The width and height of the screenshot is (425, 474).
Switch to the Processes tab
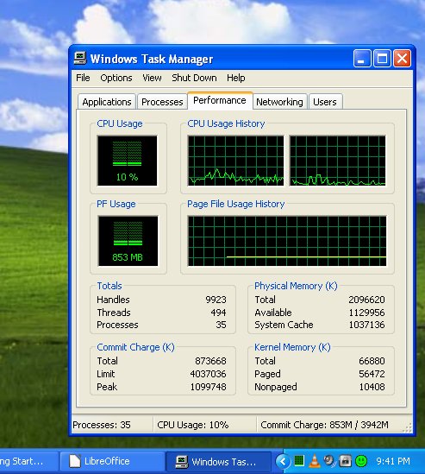pyautogui.click(x=162, y=102)
